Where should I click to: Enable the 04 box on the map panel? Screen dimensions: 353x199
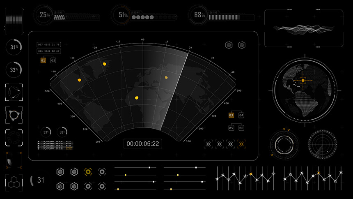click(x=241, y=116)
